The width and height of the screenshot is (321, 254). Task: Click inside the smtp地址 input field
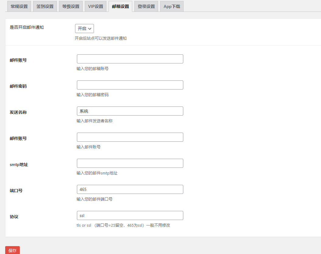tap(130, 163)
